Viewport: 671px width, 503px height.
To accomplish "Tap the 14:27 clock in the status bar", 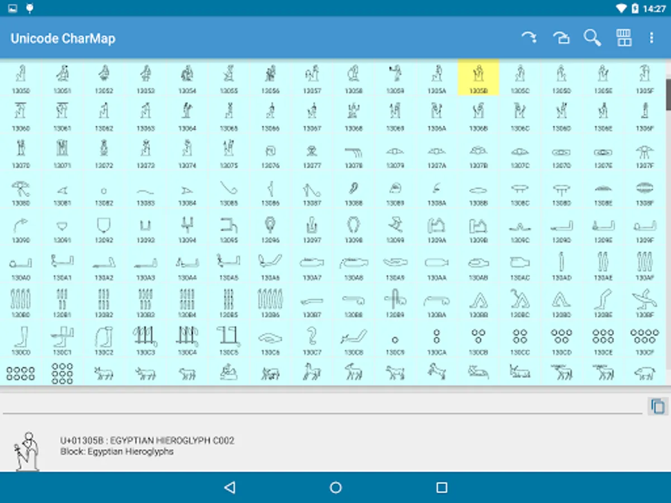I will coord(654,8).
